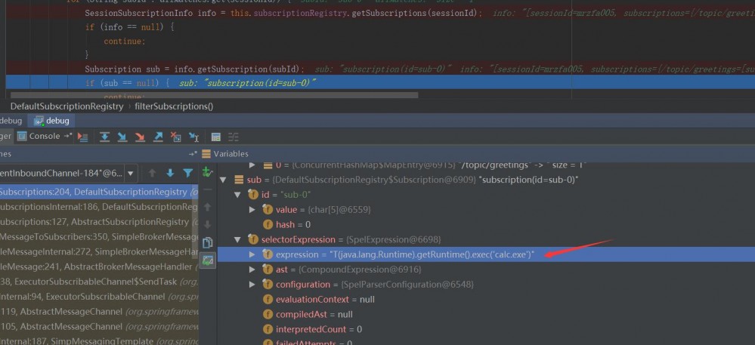The image size is (755, 345).
Task: Select the compiledAst = null row
Action: [x=486, y=314]
